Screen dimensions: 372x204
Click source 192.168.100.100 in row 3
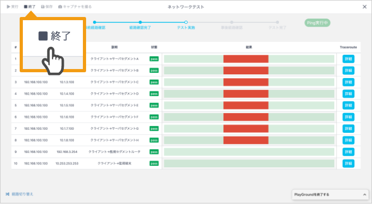point(36,82)
